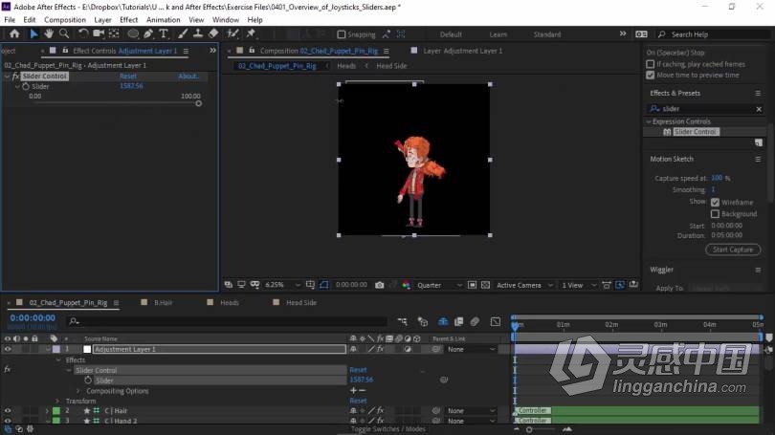
Task: Open the File menu
Action: tap(10, 20)
